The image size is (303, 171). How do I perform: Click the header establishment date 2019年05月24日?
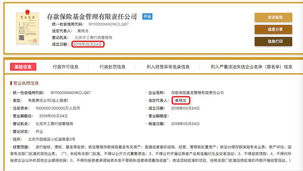[88, 44]
